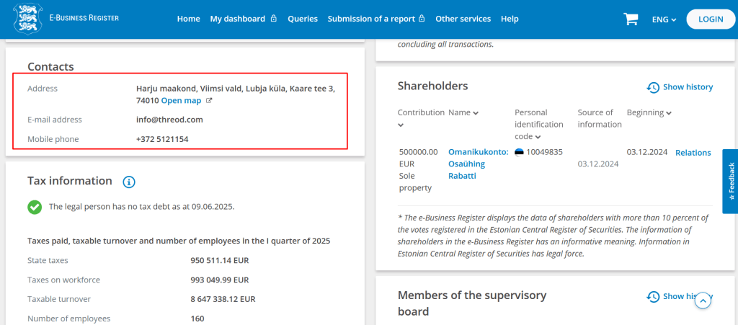
Task: Open Other services menu
Action: [463, 19]
